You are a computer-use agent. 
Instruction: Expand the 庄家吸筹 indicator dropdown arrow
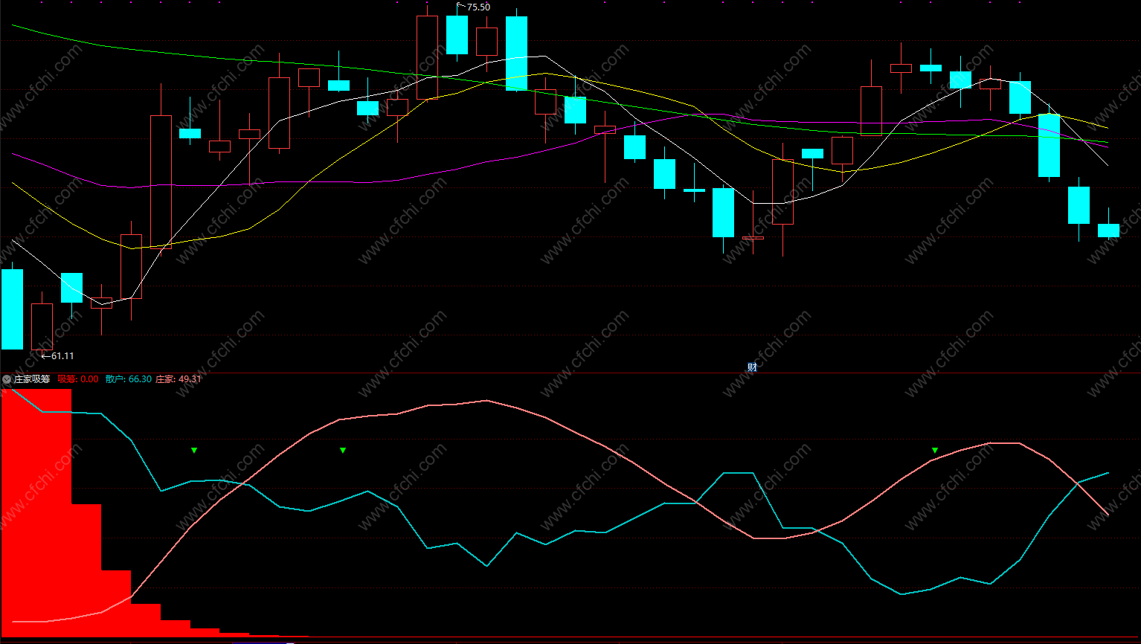(x=7, y=379)
